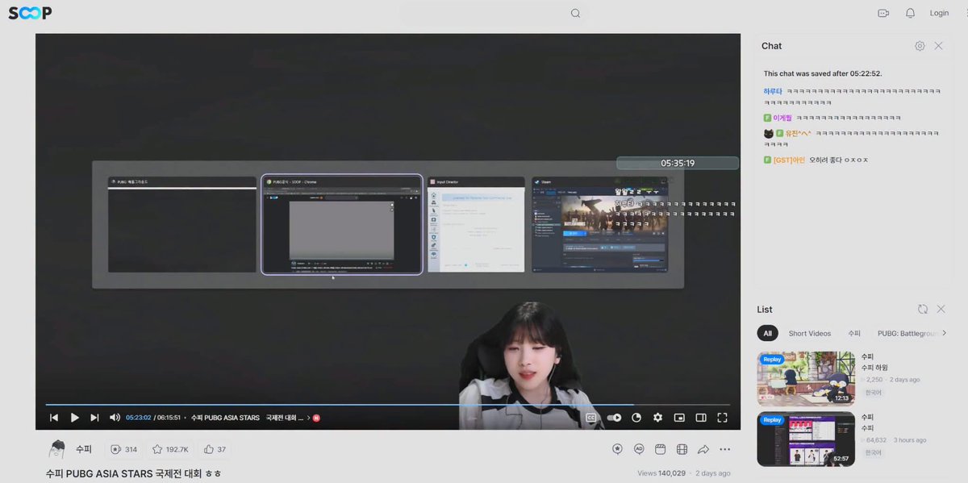
Task: Select the Input Director window in switcher
Action: 476,224
